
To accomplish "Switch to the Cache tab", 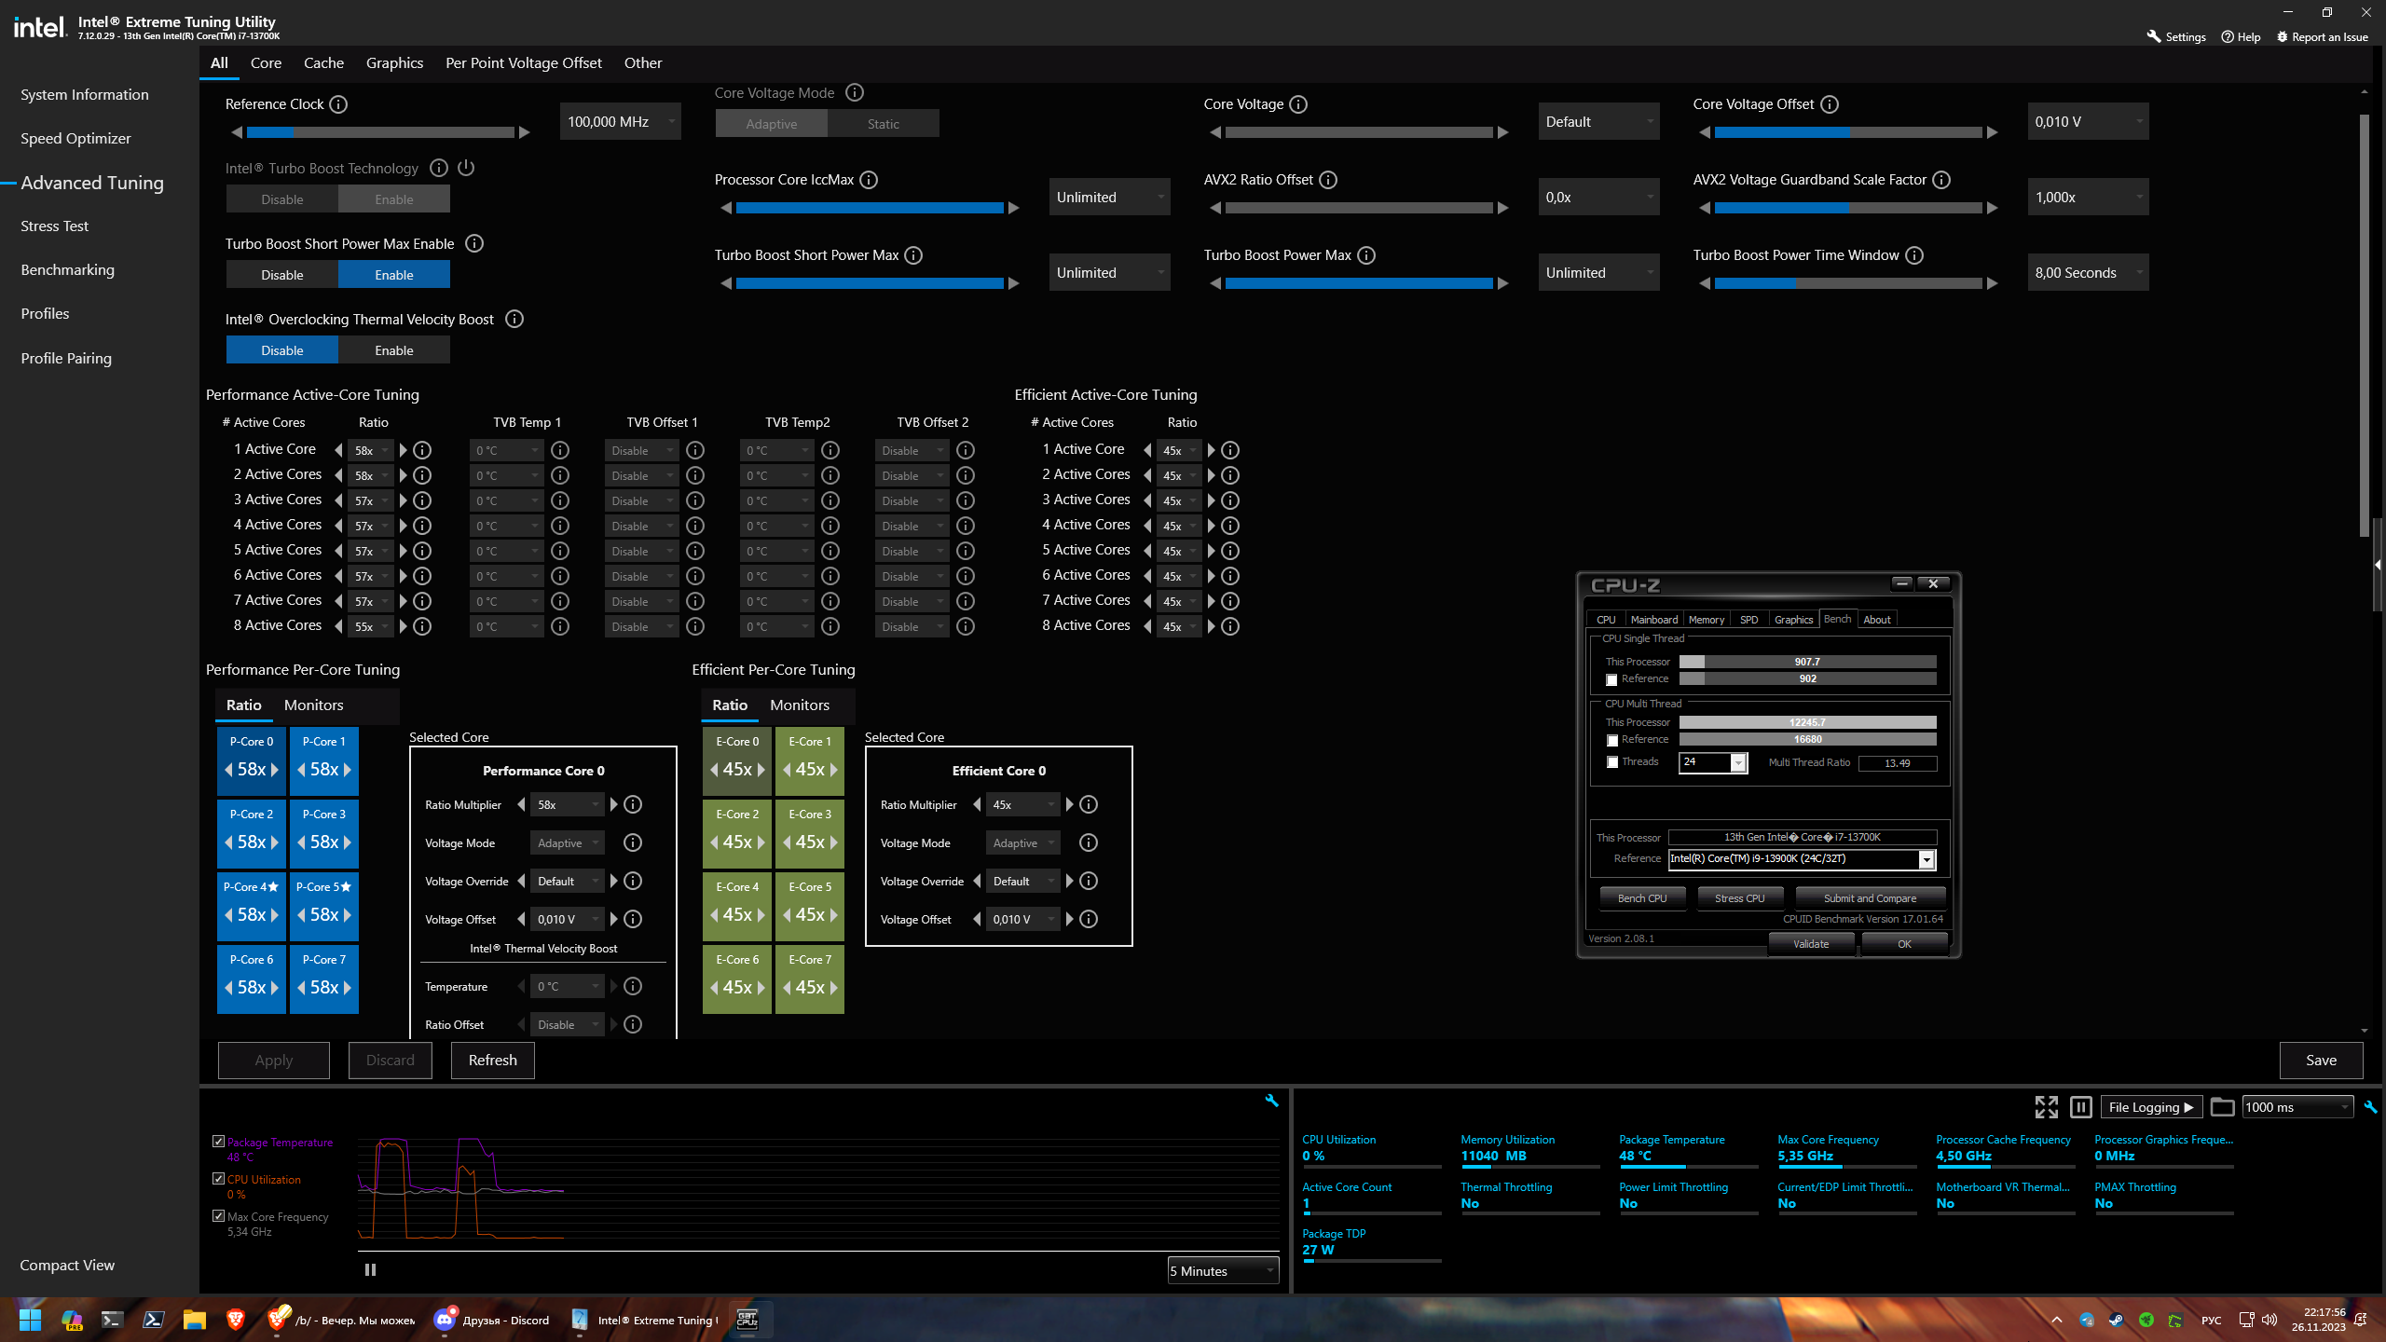I will (x=323, y=62).
